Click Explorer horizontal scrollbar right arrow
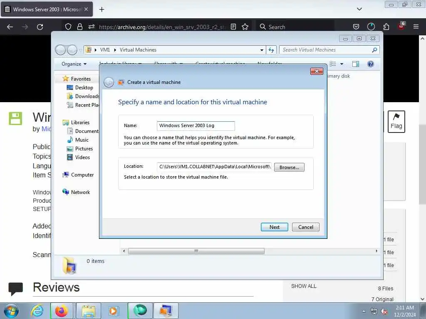The height and width of the screenshot is (319, 426). point(376,251)
